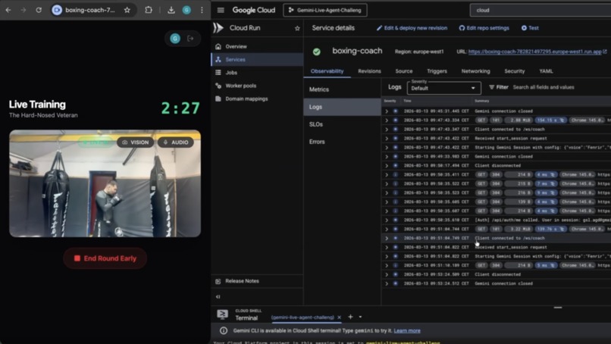This screenshot has width=611, height=344.
Task: Open the Severity Default dropdown
Action: point(443,88)
